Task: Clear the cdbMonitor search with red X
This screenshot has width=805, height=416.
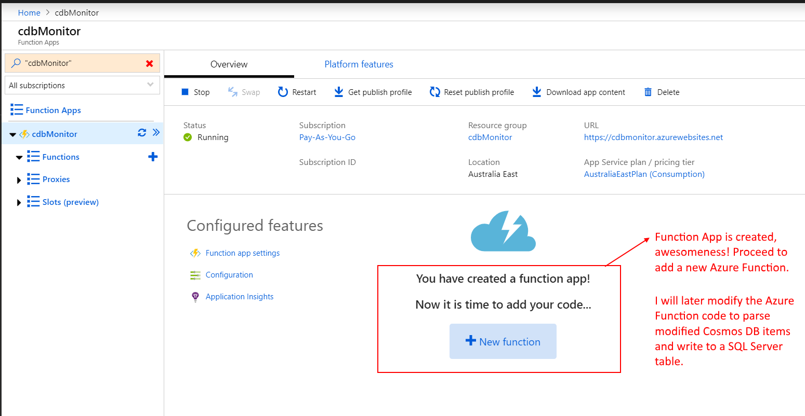Action: tap(150, 63)
